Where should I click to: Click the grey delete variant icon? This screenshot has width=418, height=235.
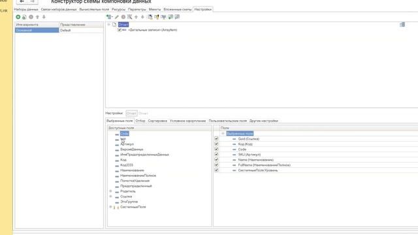coord(31,17)
